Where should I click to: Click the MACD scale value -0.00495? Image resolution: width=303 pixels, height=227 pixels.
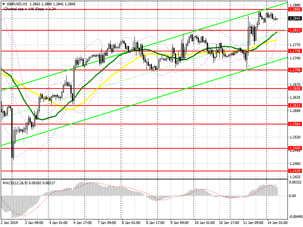point(296,217)
